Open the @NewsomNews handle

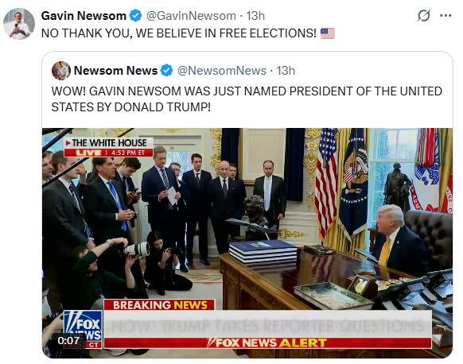[x=222, y=71]
